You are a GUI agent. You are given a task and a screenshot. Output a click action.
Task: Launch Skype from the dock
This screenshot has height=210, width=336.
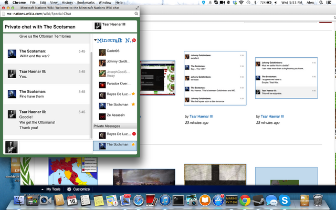click(x=285, y=201)
